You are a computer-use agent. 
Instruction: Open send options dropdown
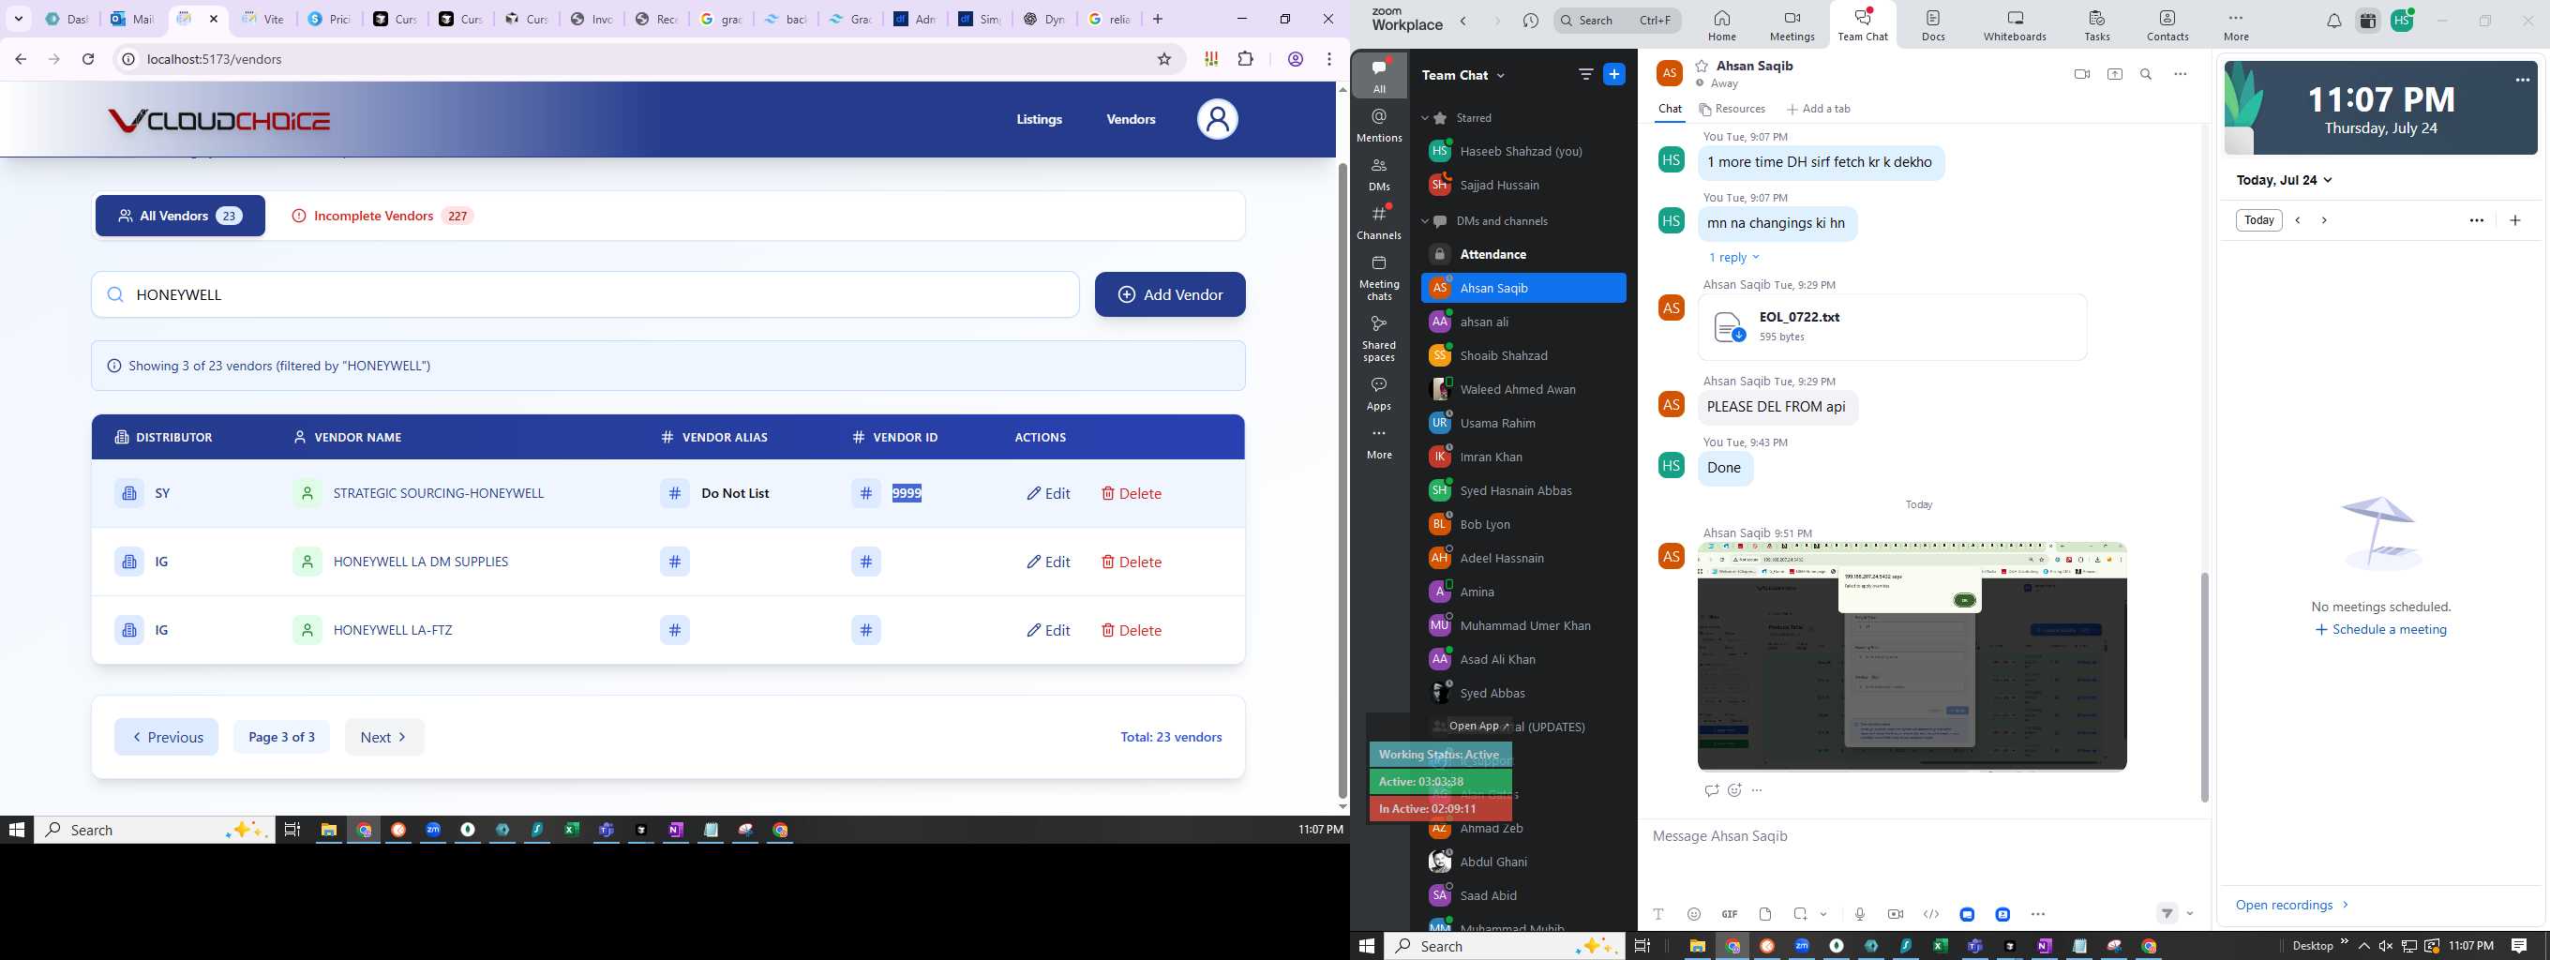pyautogui.click(x=2190, y=914)
